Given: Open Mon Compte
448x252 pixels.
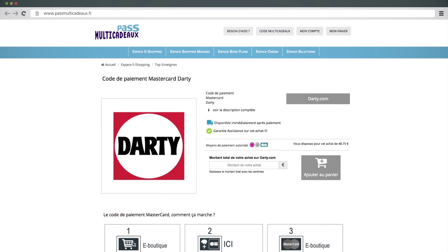Looking at the screenshot, I should tap(310, 31).
